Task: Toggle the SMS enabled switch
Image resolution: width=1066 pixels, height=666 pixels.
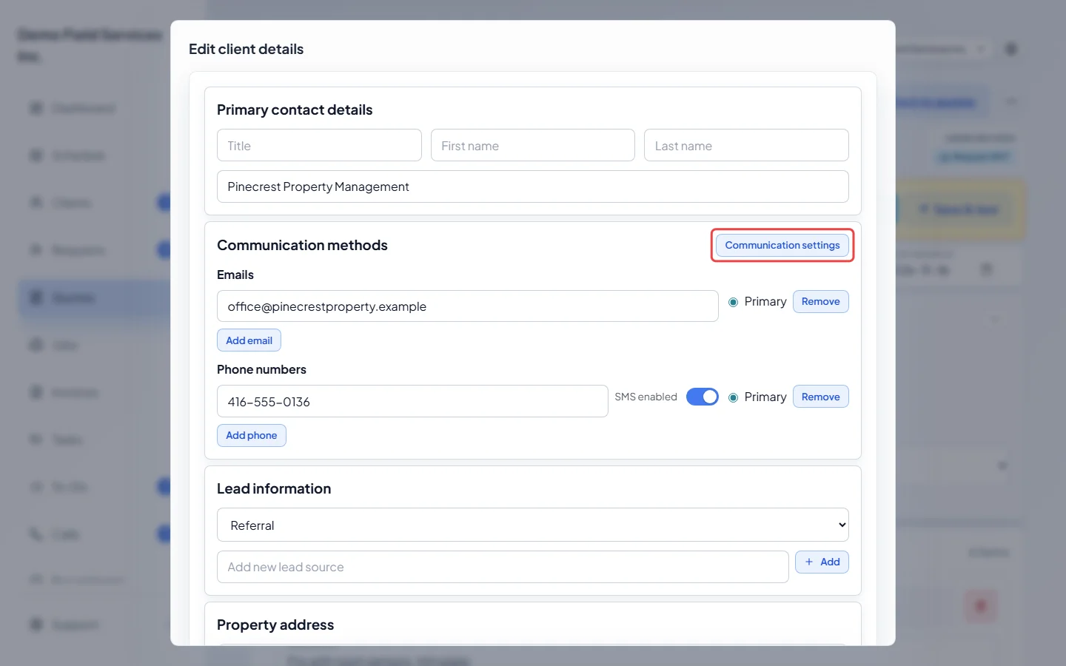Action: 702,397
